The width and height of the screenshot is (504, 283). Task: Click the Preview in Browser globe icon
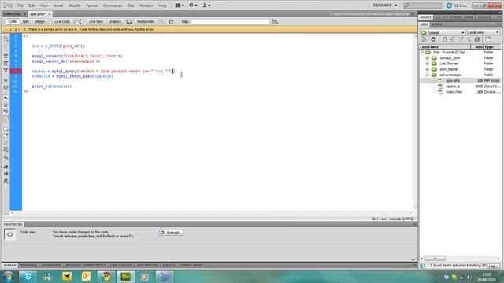click(129, 21)
